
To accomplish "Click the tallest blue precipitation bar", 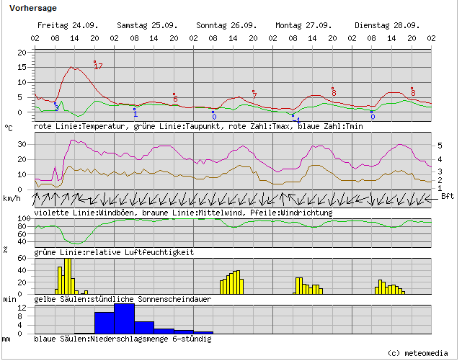I will [124, 318].
